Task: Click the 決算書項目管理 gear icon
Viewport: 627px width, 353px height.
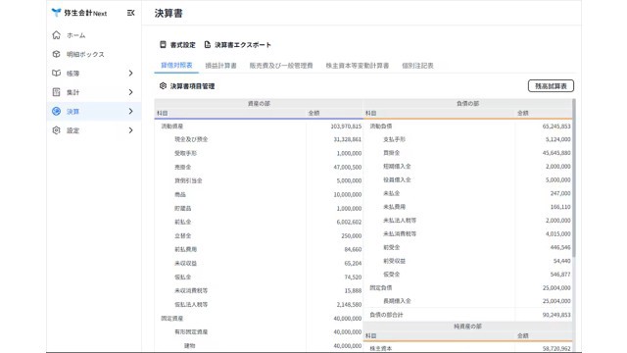Action: (x=163, y=86)
